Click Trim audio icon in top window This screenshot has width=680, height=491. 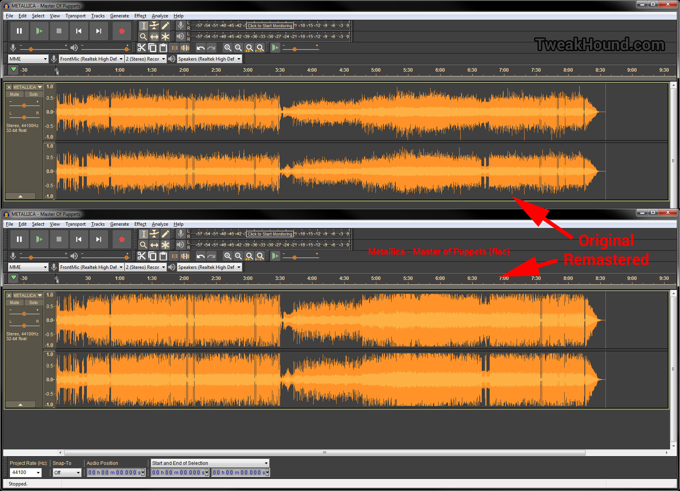click(174, 48)
